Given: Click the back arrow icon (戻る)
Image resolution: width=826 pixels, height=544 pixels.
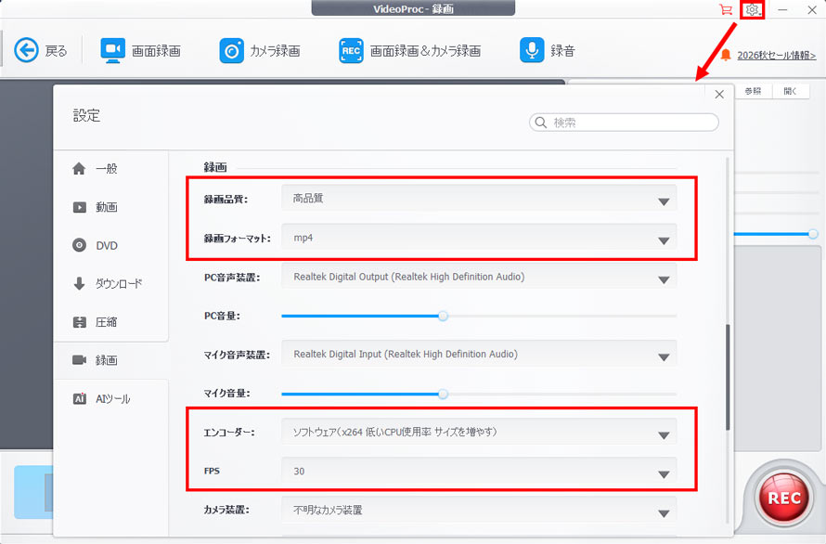Looking at the screenshot, I should click(x=26, y=51).
